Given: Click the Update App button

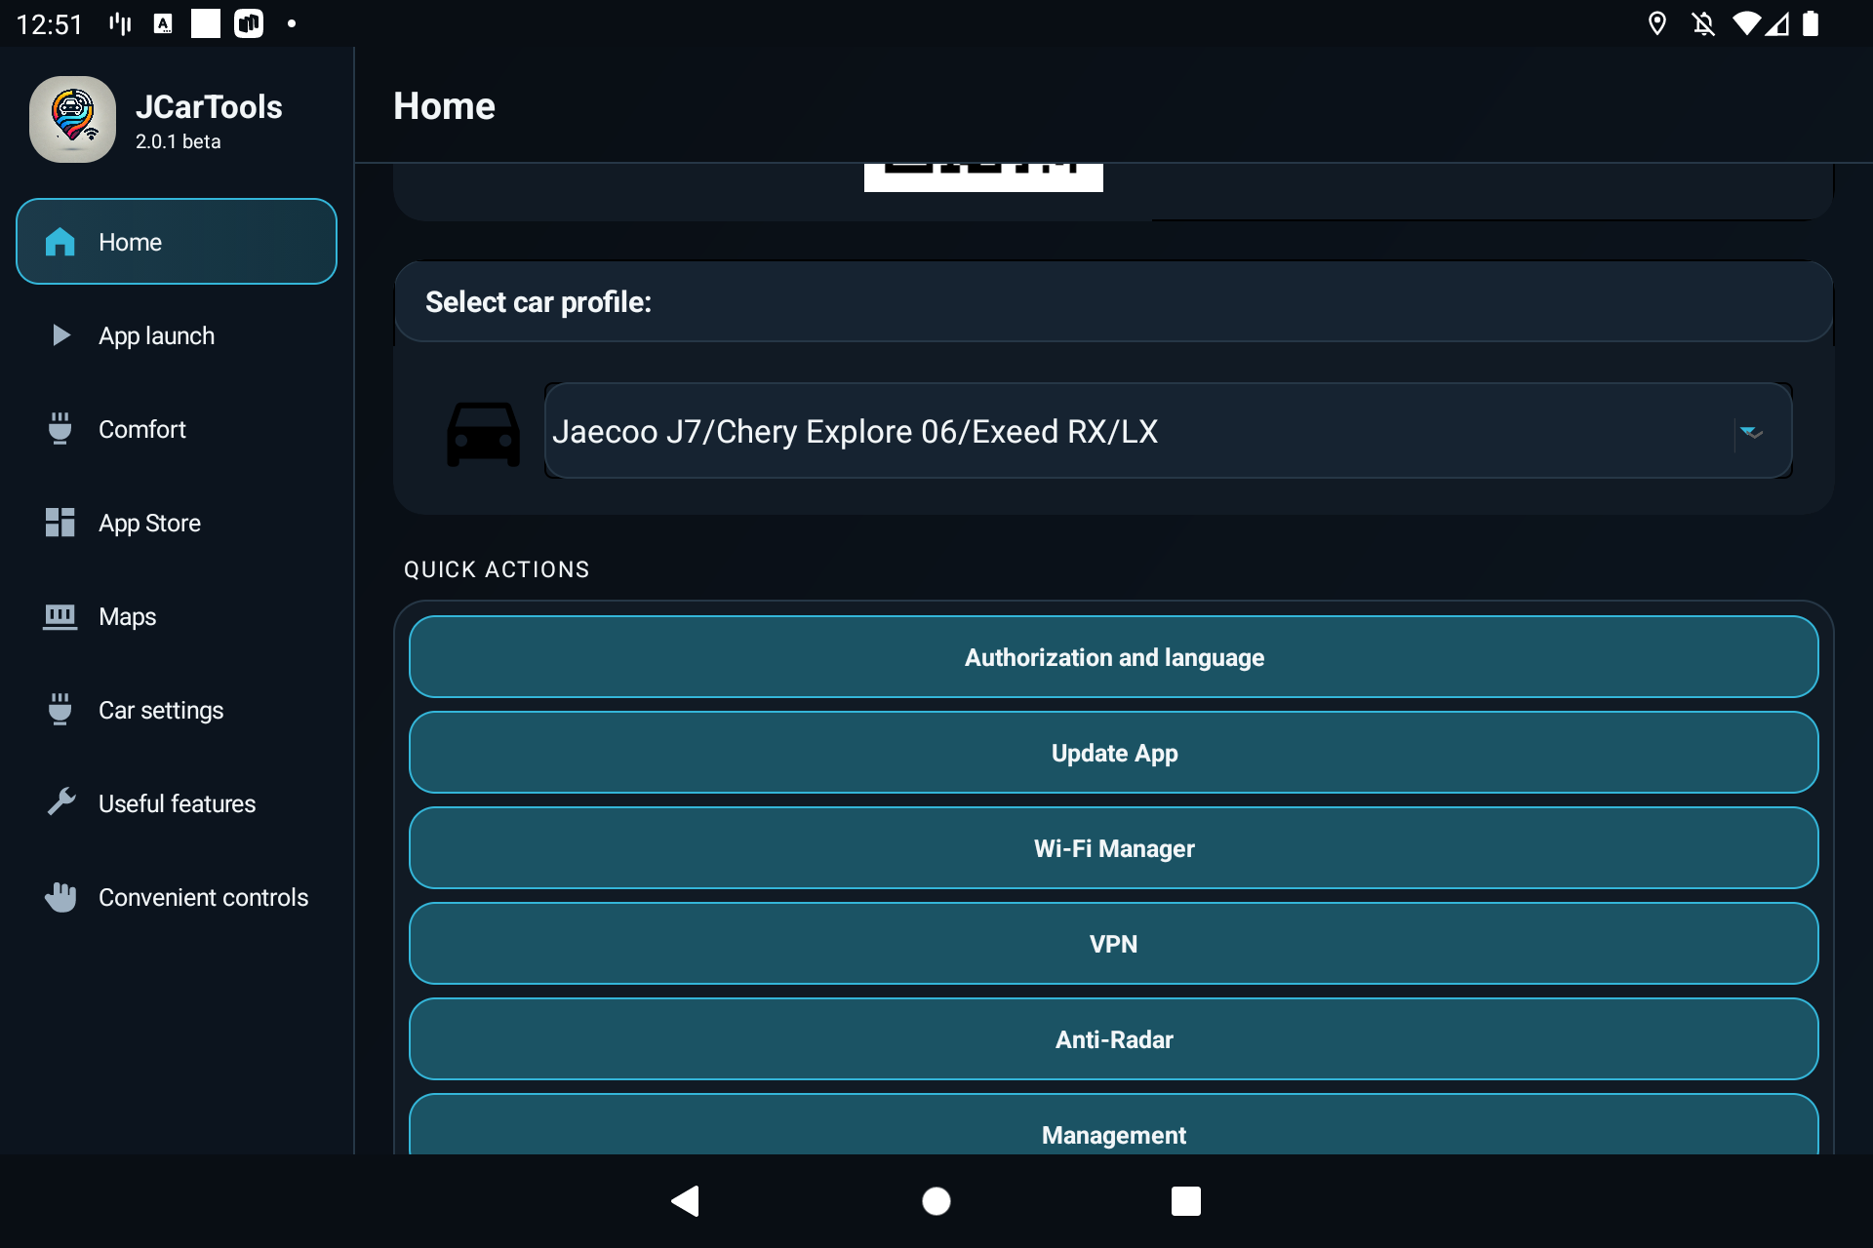Looking at the screenshot, I should 1114,753.
